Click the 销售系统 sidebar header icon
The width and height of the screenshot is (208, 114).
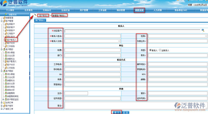click(x=6, y=14)
